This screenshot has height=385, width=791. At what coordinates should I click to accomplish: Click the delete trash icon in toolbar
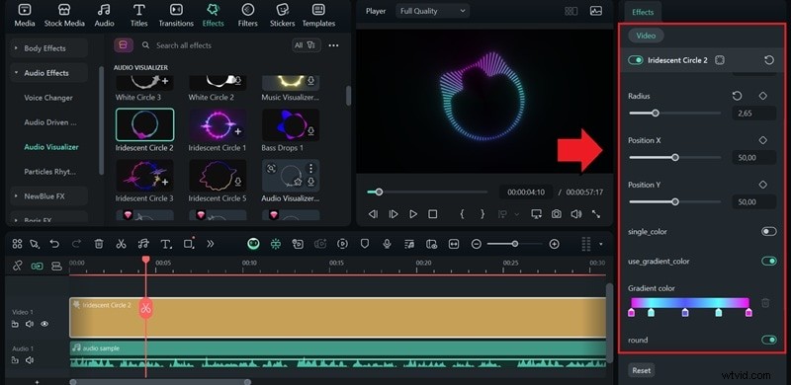coord(99,244)
